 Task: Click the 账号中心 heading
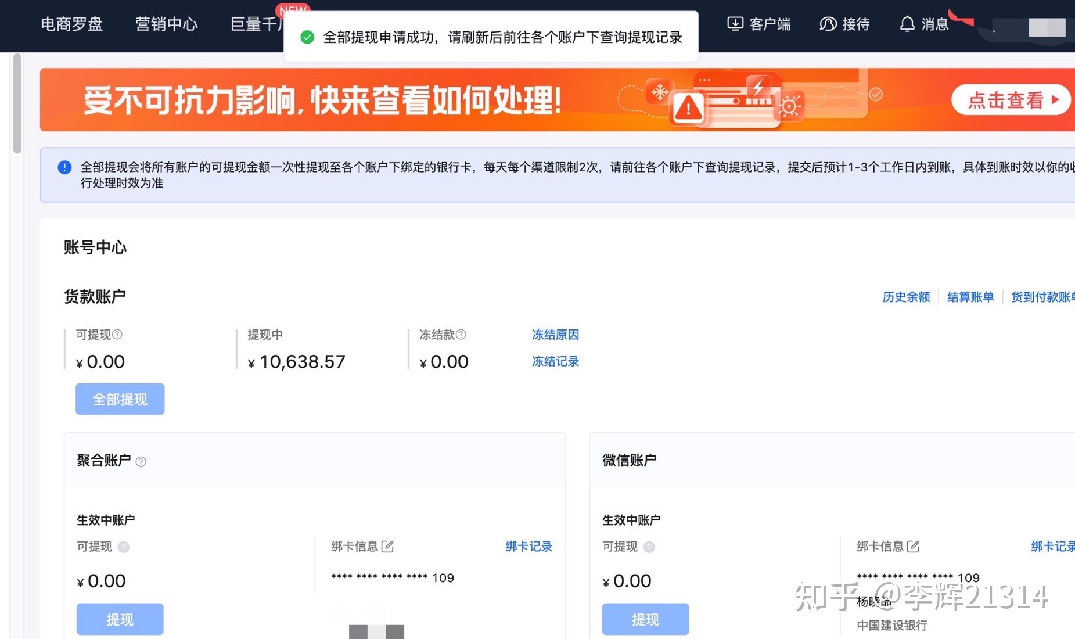tap(95, 247)
